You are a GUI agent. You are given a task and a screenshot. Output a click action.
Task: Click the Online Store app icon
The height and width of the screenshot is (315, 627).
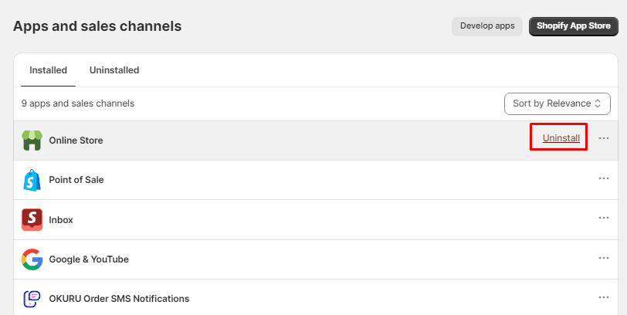tap(32, 140)
